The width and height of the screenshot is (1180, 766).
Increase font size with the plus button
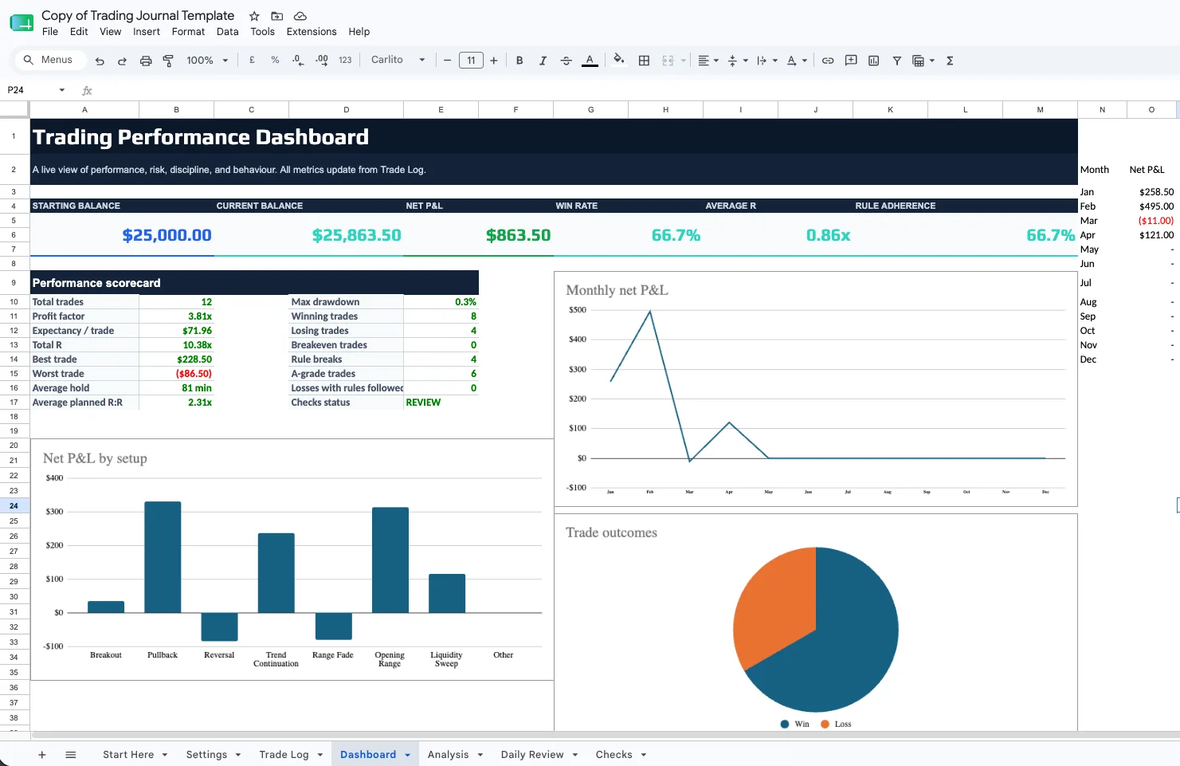point(494,61)
